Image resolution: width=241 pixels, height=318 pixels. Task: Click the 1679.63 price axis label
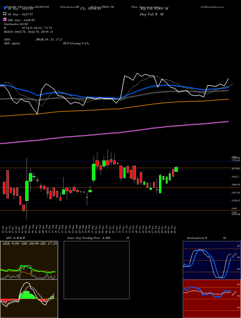tap(236, 169)
